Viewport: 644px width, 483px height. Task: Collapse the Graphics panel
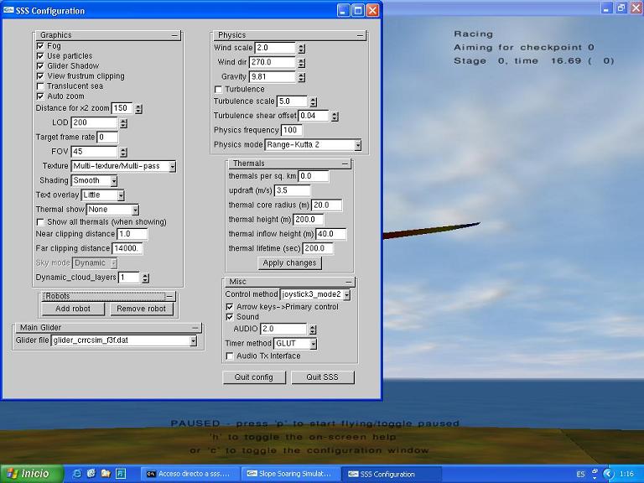click(174, 35)
